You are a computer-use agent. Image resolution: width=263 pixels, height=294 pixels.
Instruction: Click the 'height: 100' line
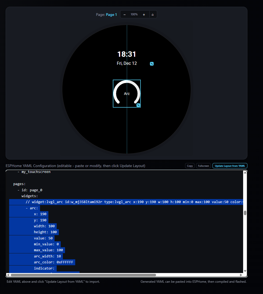click(x=45, y=232)
